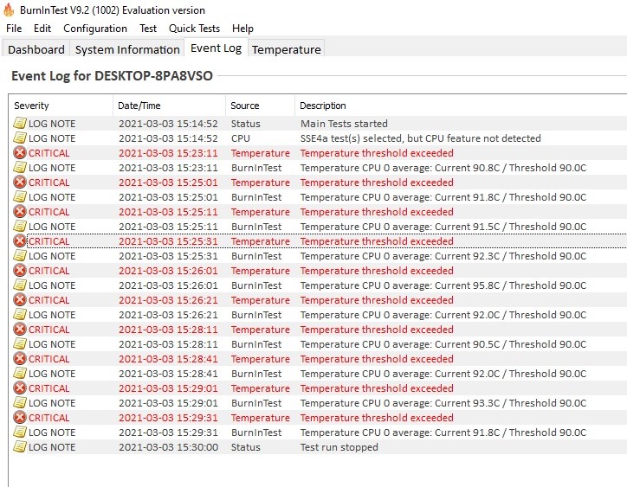627x487 pixels.
Task: Click the note icon on SSE4a CPU row
Action: click(x=20, y=138)
